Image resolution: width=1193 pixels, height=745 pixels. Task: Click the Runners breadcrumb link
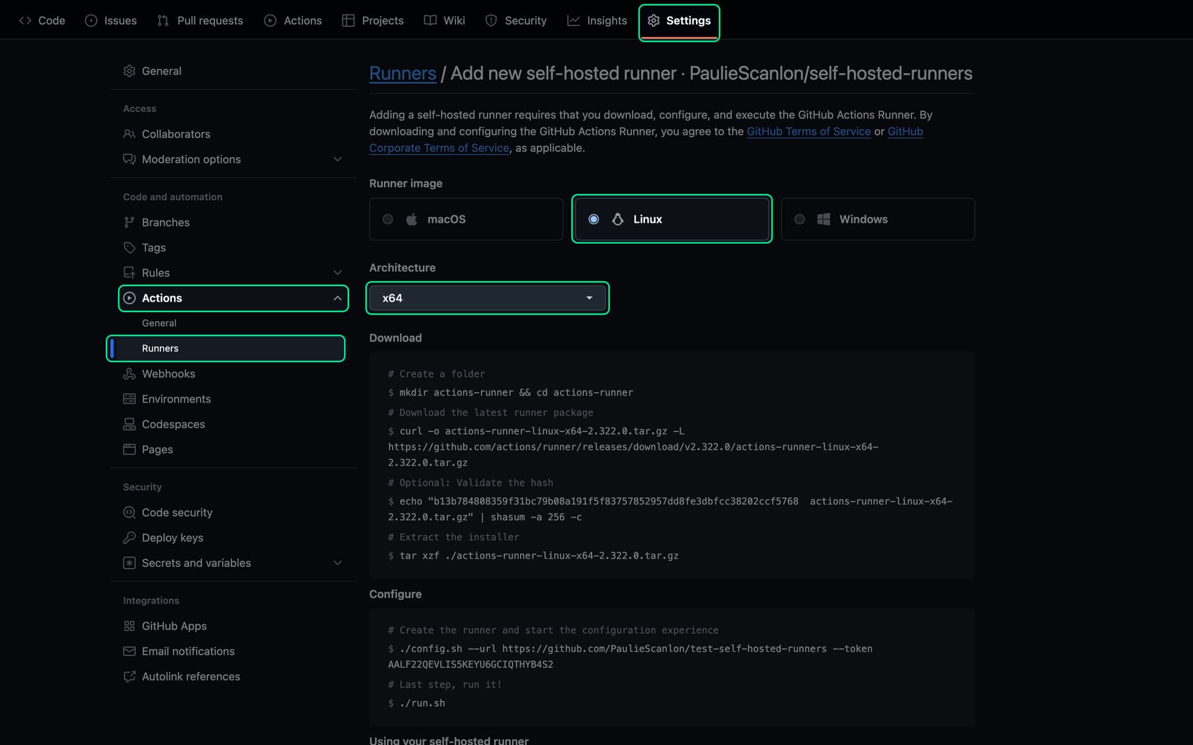pos(402,73)
